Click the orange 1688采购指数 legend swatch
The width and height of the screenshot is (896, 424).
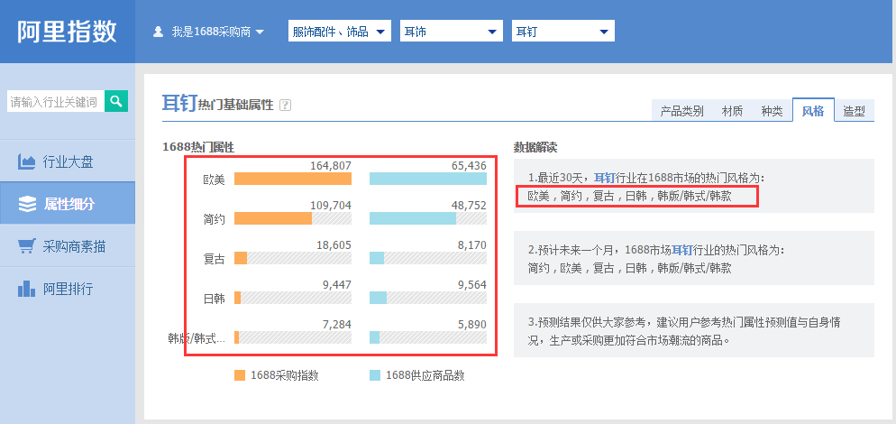pyautogui.click(x=239, y=374)
